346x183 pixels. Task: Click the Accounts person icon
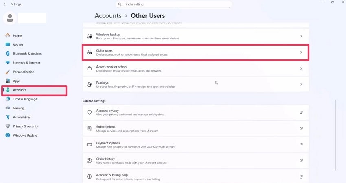click(x=8, y=90)
